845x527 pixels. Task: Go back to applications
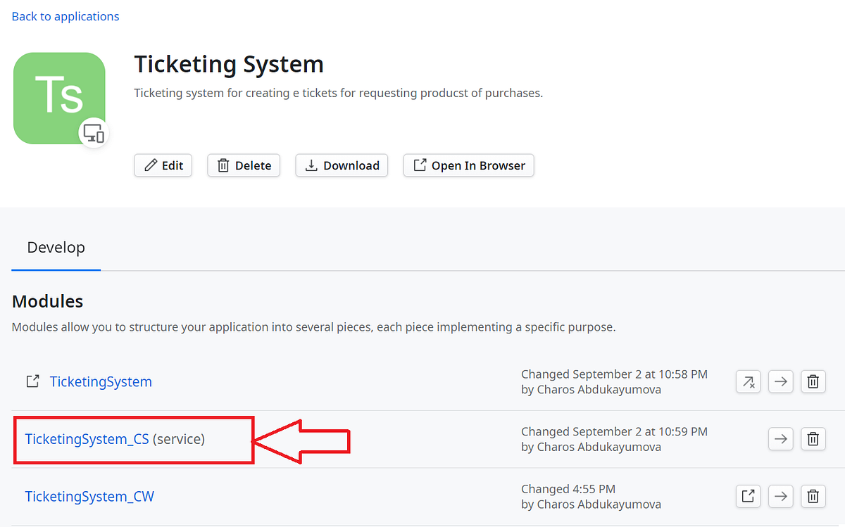[65, 15]
